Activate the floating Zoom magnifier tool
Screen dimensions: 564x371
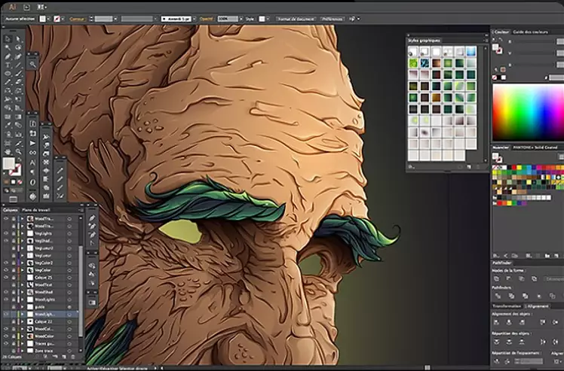coord(34,64)
